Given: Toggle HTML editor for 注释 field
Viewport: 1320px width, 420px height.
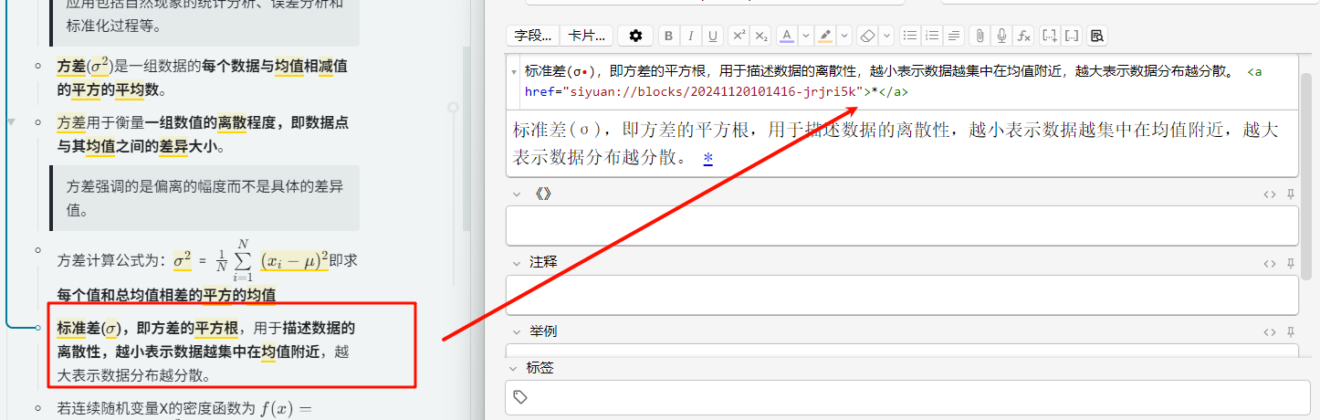Looking at the screenshot, I should tap(1269, 263).
